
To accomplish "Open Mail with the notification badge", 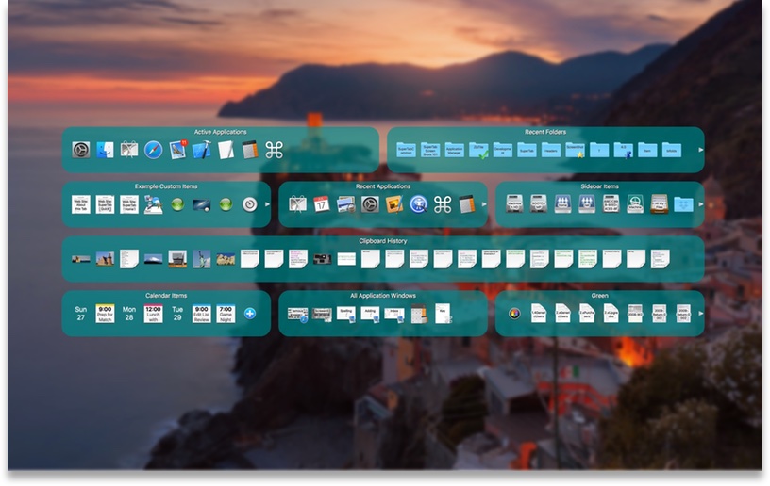I will coord(178,150).
